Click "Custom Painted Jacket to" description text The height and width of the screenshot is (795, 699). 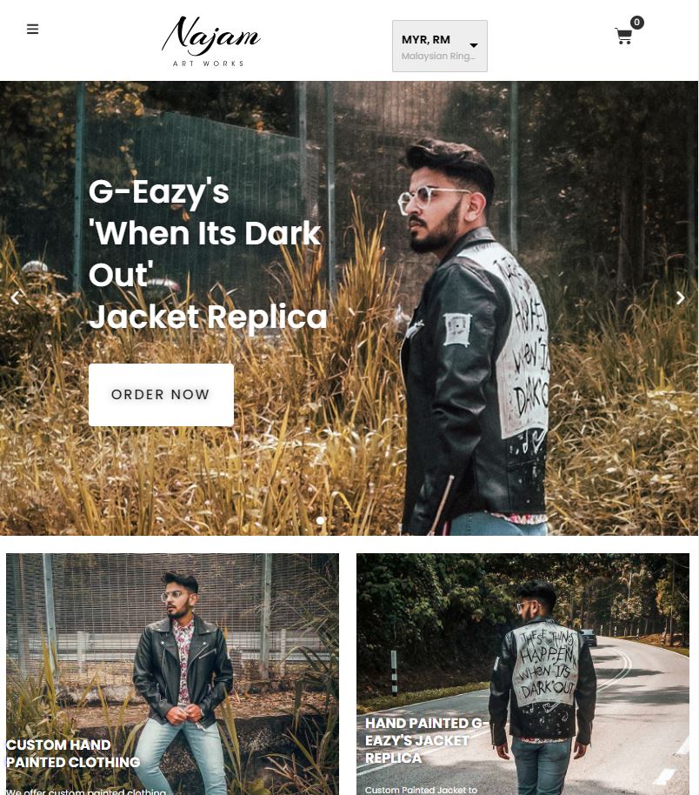click(x=421, y=790)
